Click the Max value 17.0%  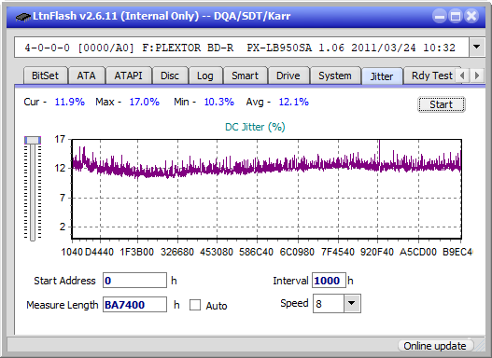(145, 102)
